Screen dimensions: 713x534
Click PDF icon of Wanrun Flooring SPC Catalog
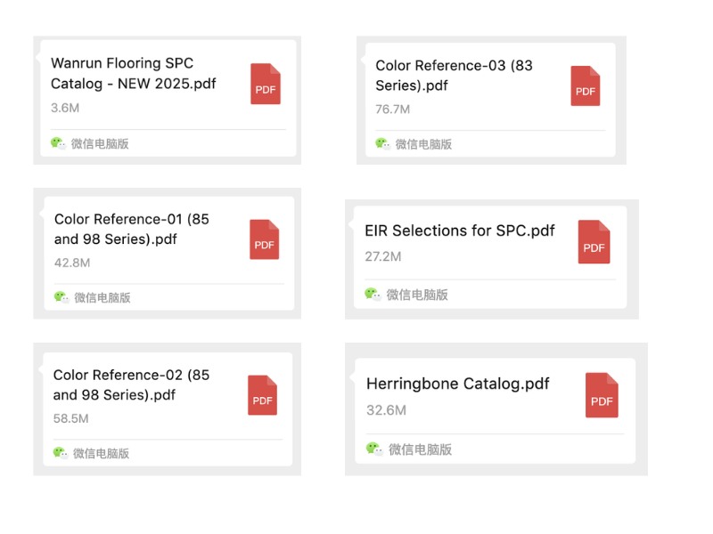click(266, 85)
